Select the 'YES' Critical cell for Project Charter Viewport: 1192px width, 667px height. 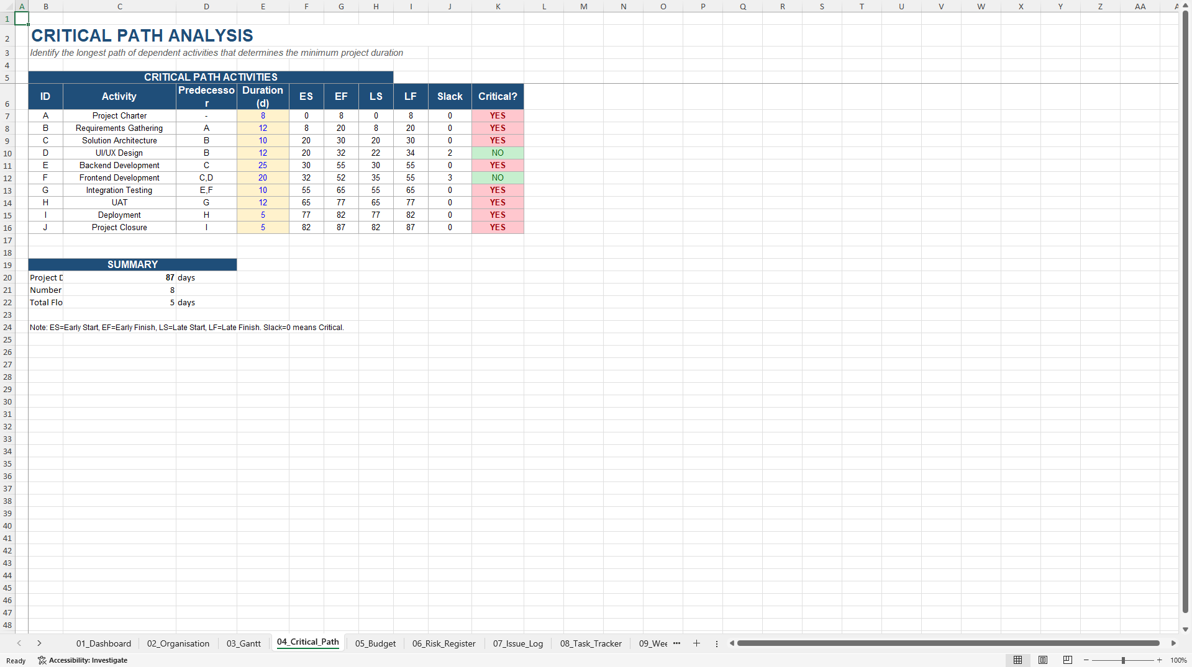pyautogui.click(x=498, y=116)
